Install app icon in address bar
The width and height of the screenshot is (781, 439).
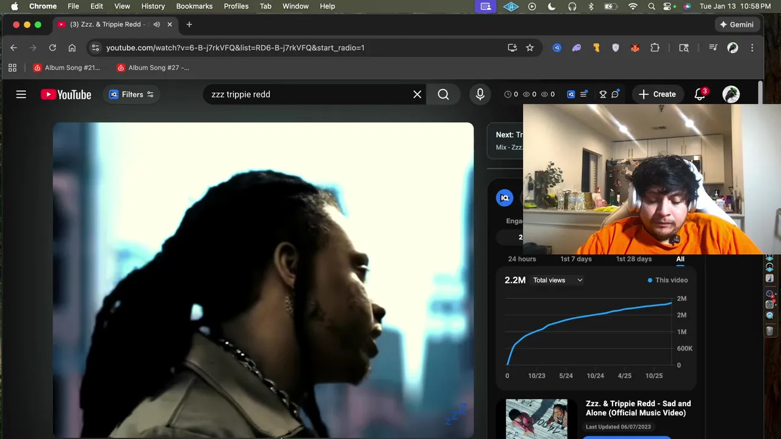(x=513, y=48)
